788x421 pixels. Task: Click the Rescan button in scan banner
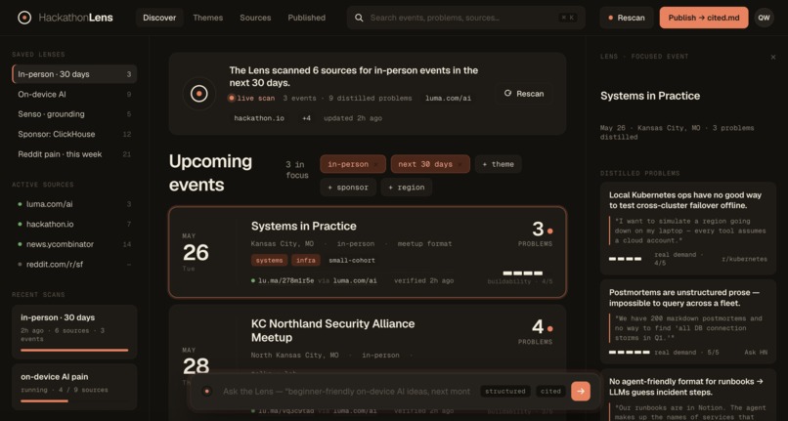tap(524, 94)
